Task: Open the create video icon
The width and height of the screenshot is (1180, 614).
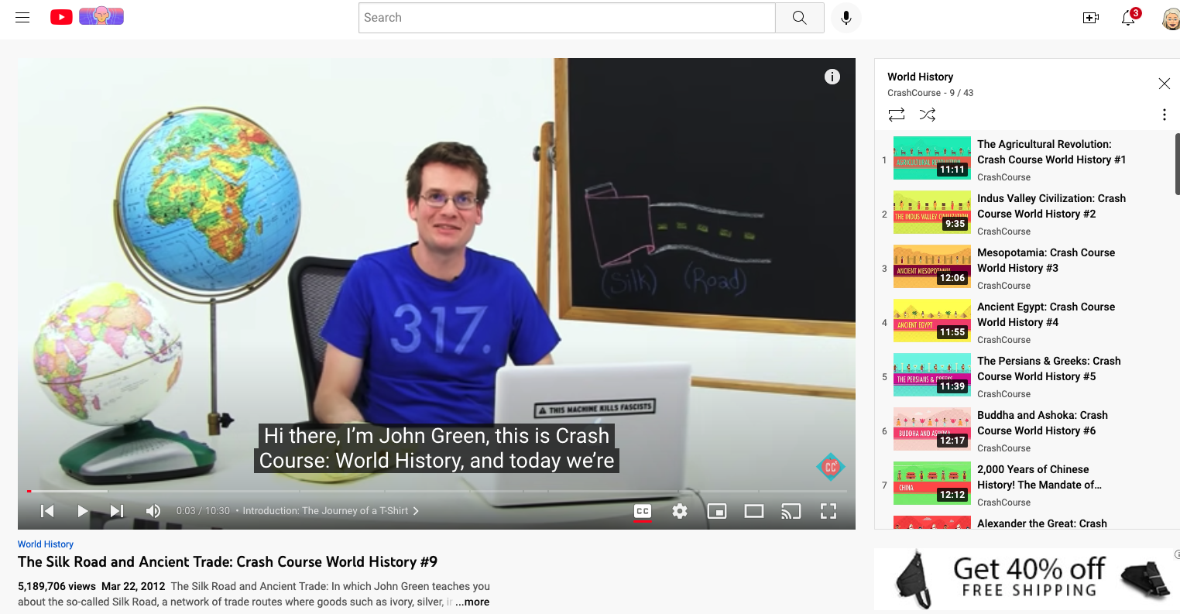Action: click(1090, 18)
